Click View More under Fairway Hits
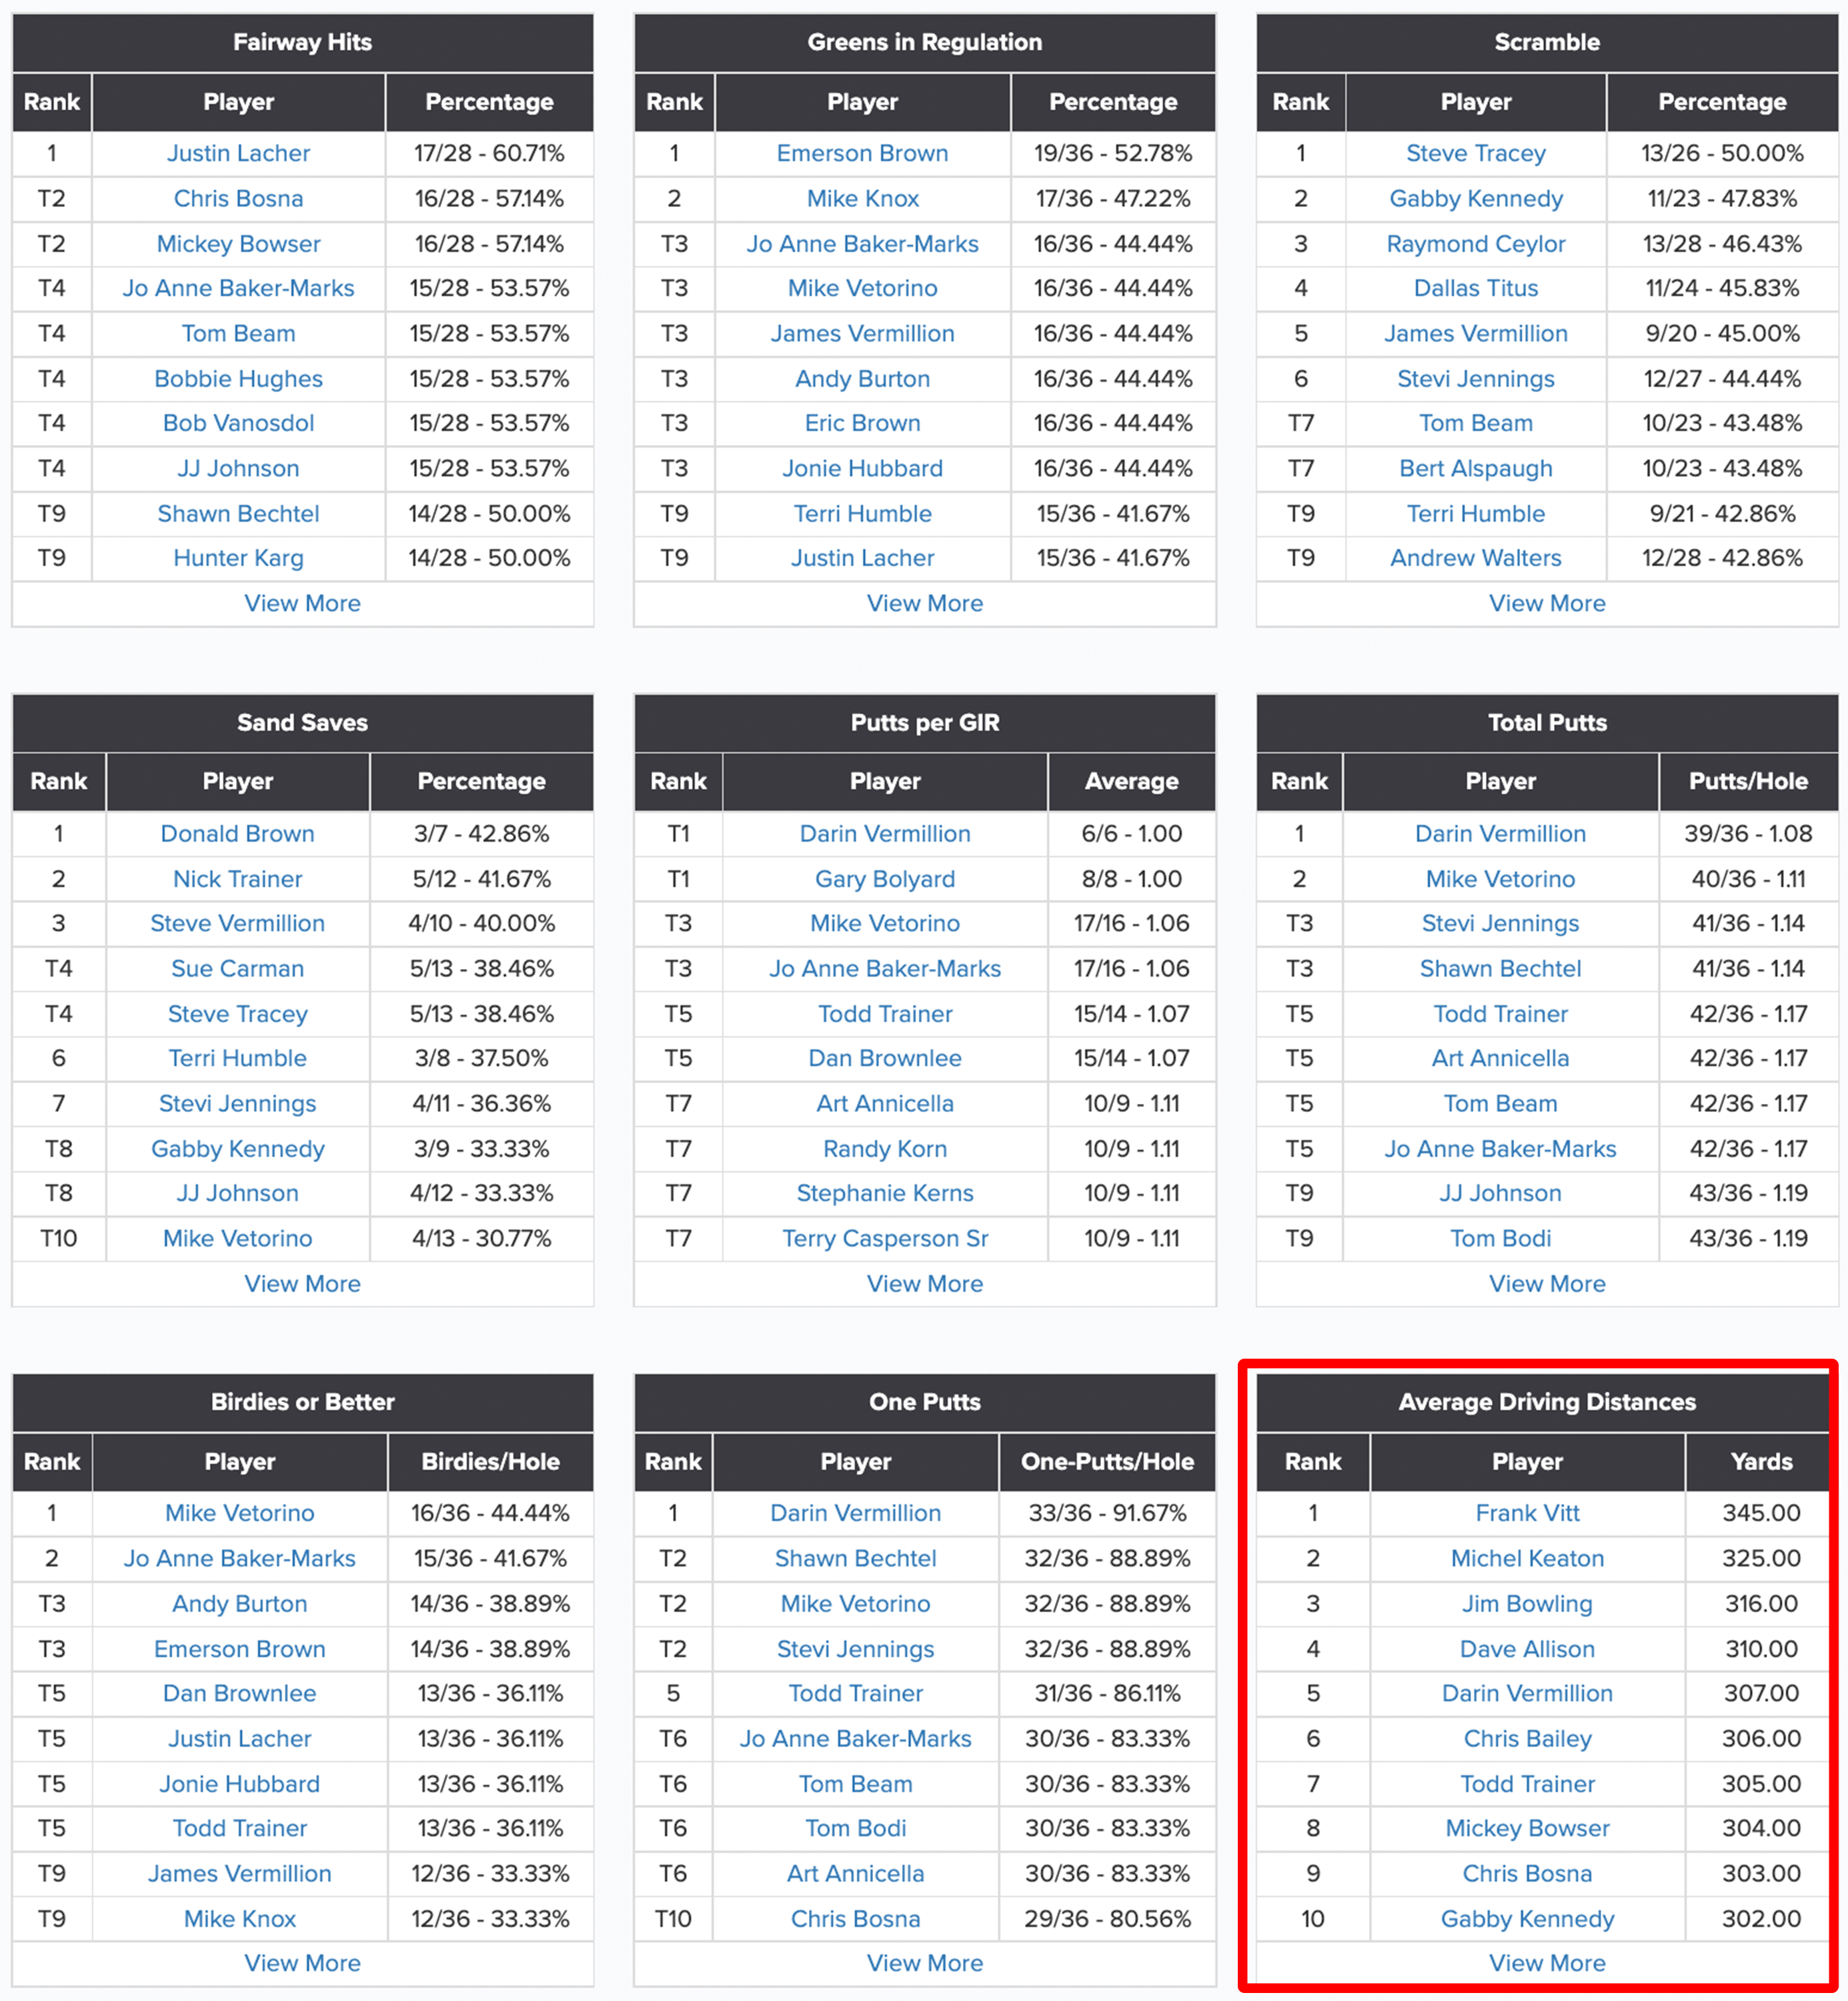The image size is (1848, 2001). pyautogui.click(x=302, y=603)
